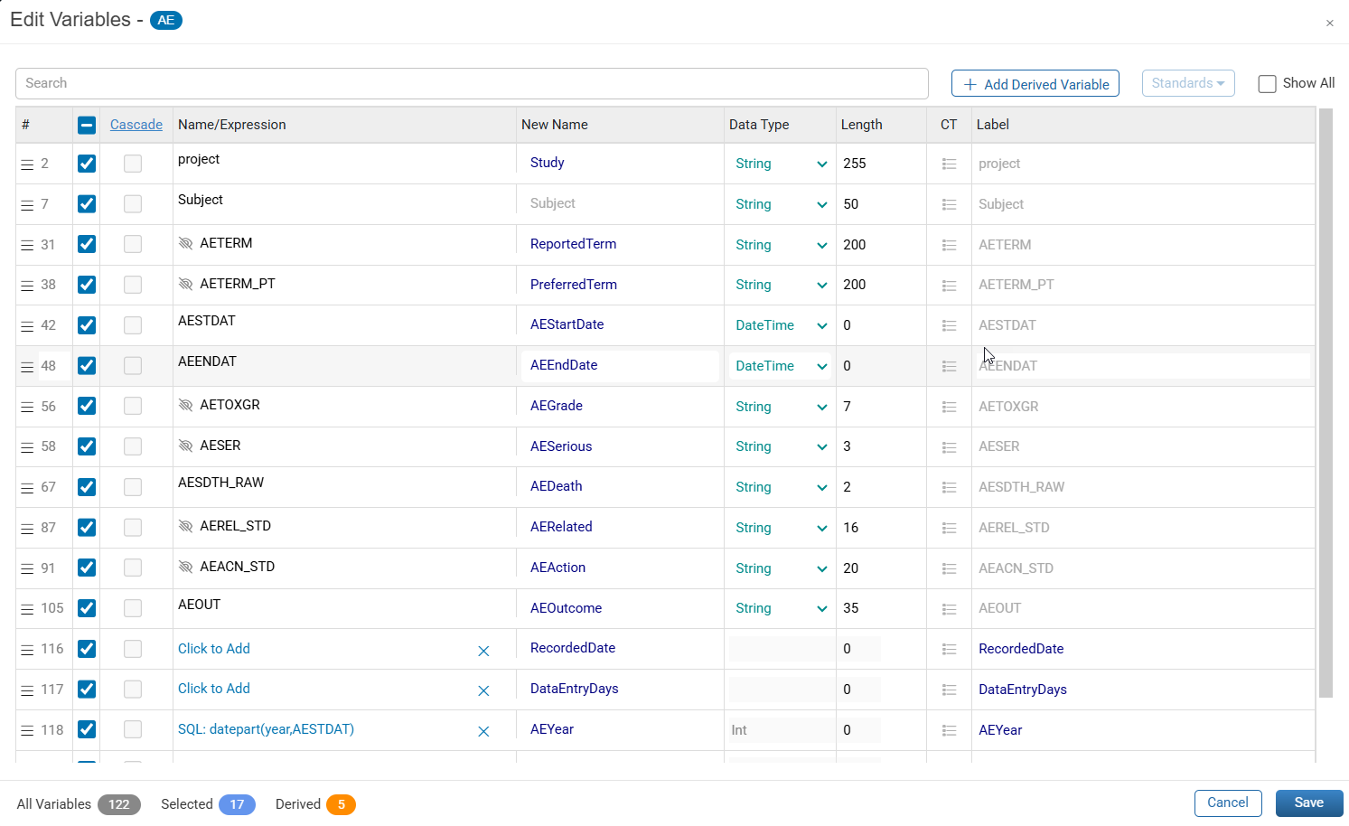Click Add Derived Variable button
This screenshot has height=826, width=1349.
coord(1035,84)
